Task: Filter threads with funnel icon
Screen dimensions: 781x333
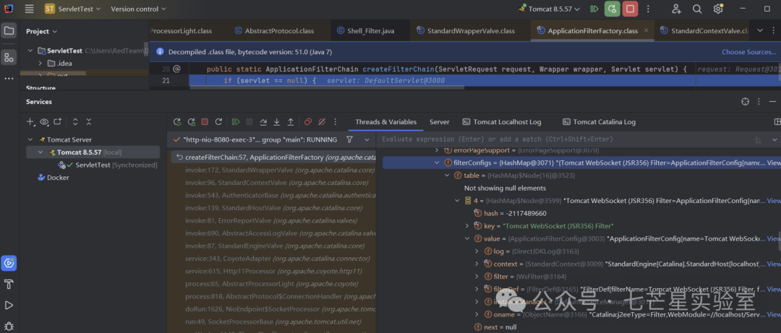Action: pyautogui.click(x=350, y=139)
